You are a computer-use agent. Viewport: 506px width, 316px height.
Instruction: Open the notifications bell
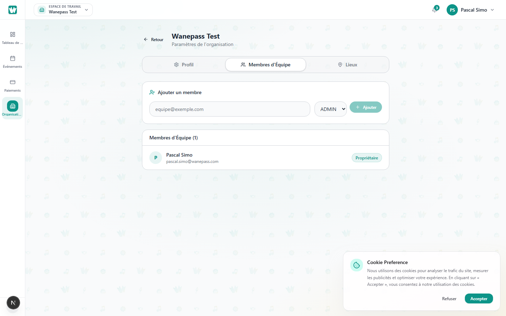coord(435,10)
